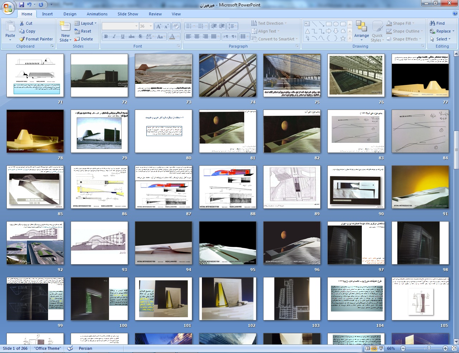Image resolution: width=459 pixels, height=353 pixels.
Task: Open Text Direction menu
Action: pos(269,23)
